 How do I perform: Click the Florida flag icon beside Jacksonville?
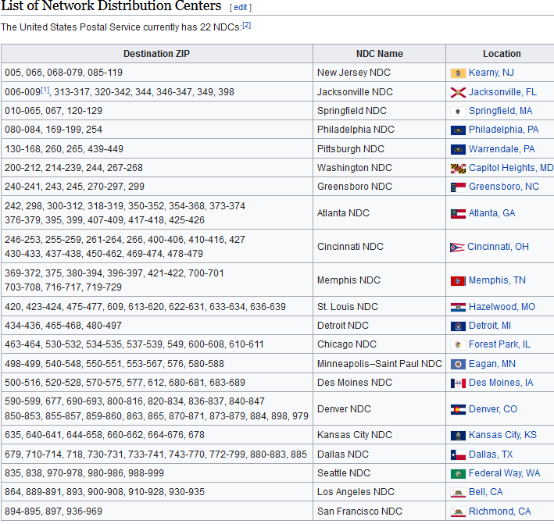tap(458, 92)
